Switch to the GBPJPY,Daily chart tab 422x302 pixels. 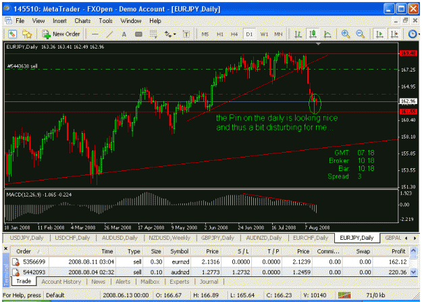click(x=217, y=238)
